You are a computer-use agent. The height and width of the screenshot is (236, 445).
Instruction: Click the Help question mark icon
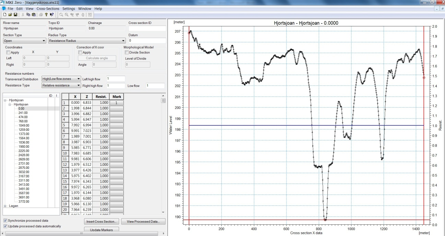(x=46, y=15)
